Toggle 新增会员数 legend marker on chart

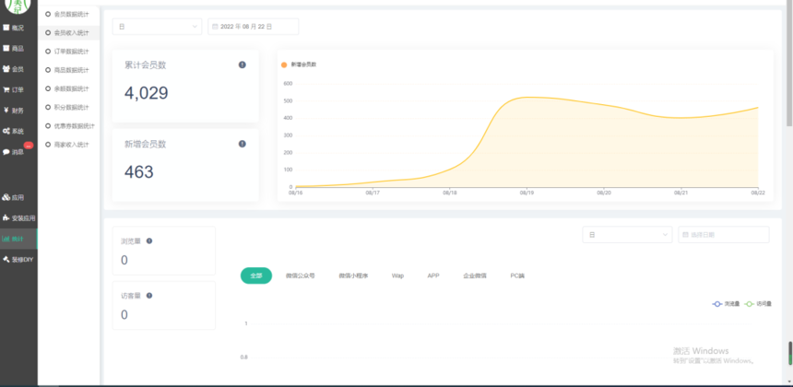click(x=284, y=64)
